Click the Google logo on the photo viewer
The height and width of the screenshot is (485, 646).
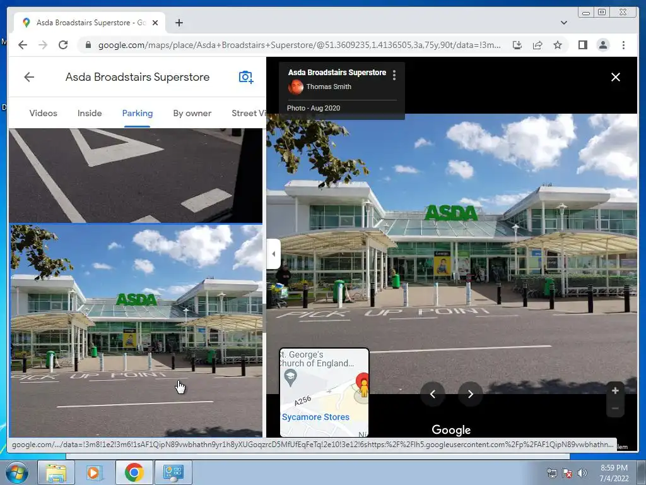coord(451,430)
